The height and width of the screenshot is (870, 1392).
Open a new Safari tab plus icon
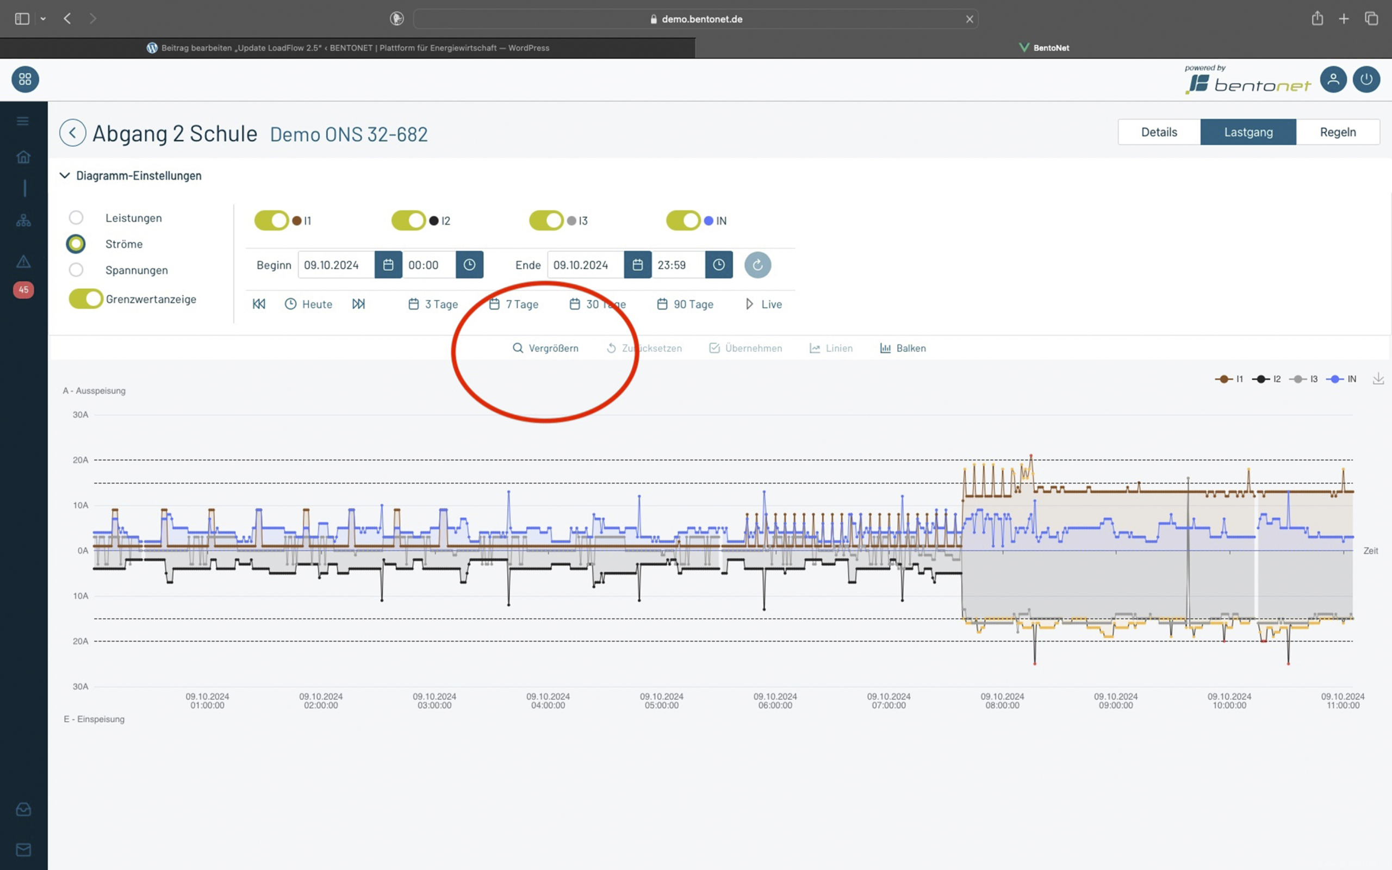[x=1344, y=19]
